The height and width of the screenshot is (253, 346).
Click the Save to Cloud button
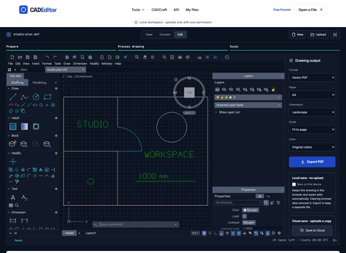312,230
